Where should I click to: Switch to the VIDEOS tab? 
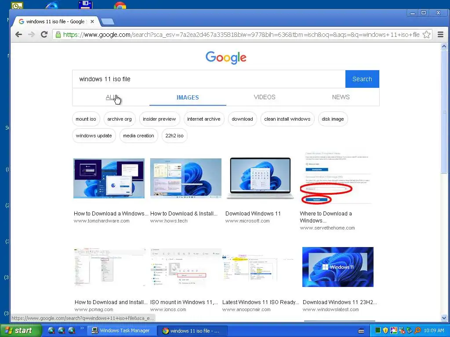265,97
